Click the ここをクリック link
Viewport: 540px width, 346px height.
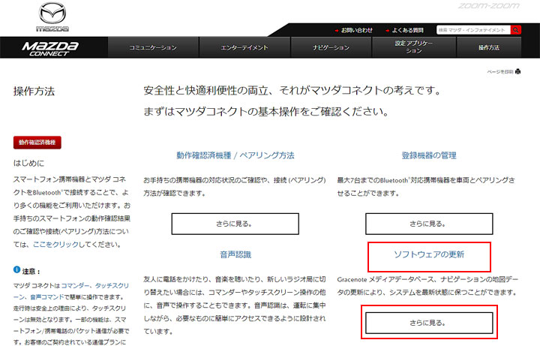(55, 245)
